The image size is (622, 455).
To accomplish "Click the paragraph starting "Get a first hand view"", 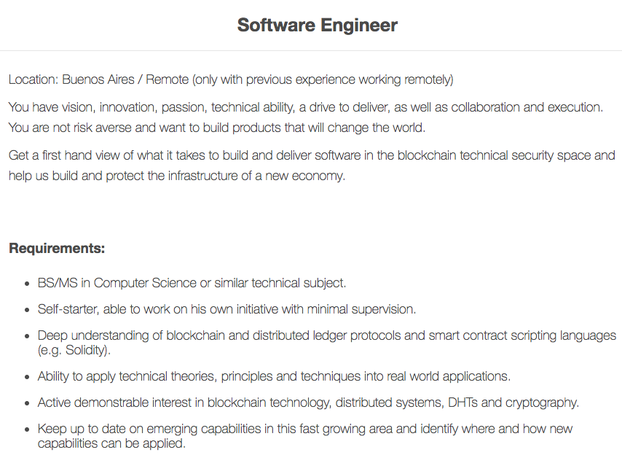I will pos(312,155).
